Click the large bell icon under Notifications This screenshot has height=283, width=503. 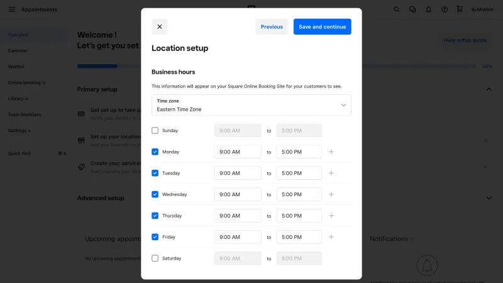tap(427, 265)
